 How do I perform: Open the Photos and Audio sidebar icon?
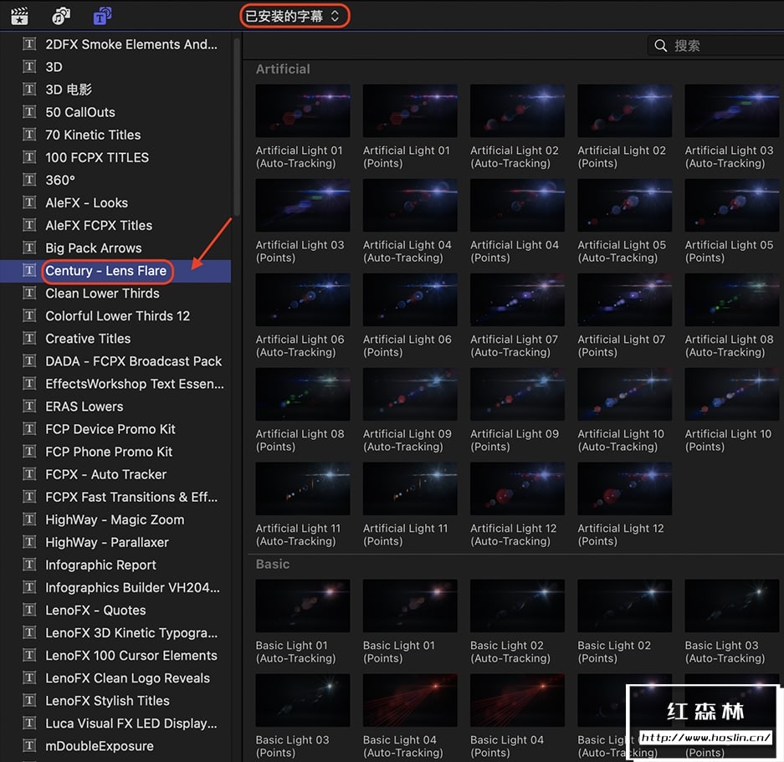pyautogui.click(x=61, y=16)
